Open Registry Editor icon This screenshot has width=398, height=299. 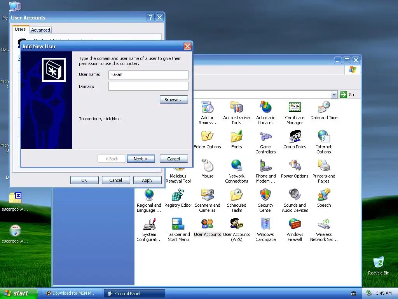tap(178, 198)
